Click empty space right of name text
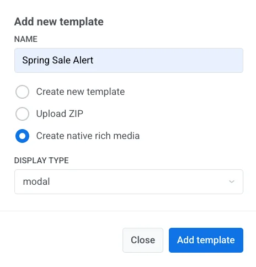 (x=167, y=60)
